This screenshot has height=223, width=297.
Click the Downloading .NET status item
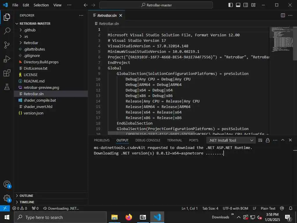(61, 208)
